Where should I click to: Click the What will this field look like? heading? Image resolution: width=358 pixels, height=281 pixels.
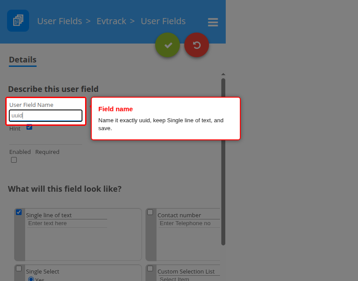pyautogui.click(x=65, y=189)
